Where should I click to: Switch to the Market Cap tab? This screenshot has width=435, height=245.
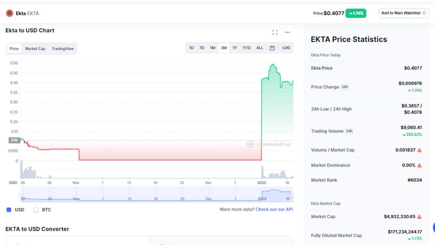pos(35,48)
